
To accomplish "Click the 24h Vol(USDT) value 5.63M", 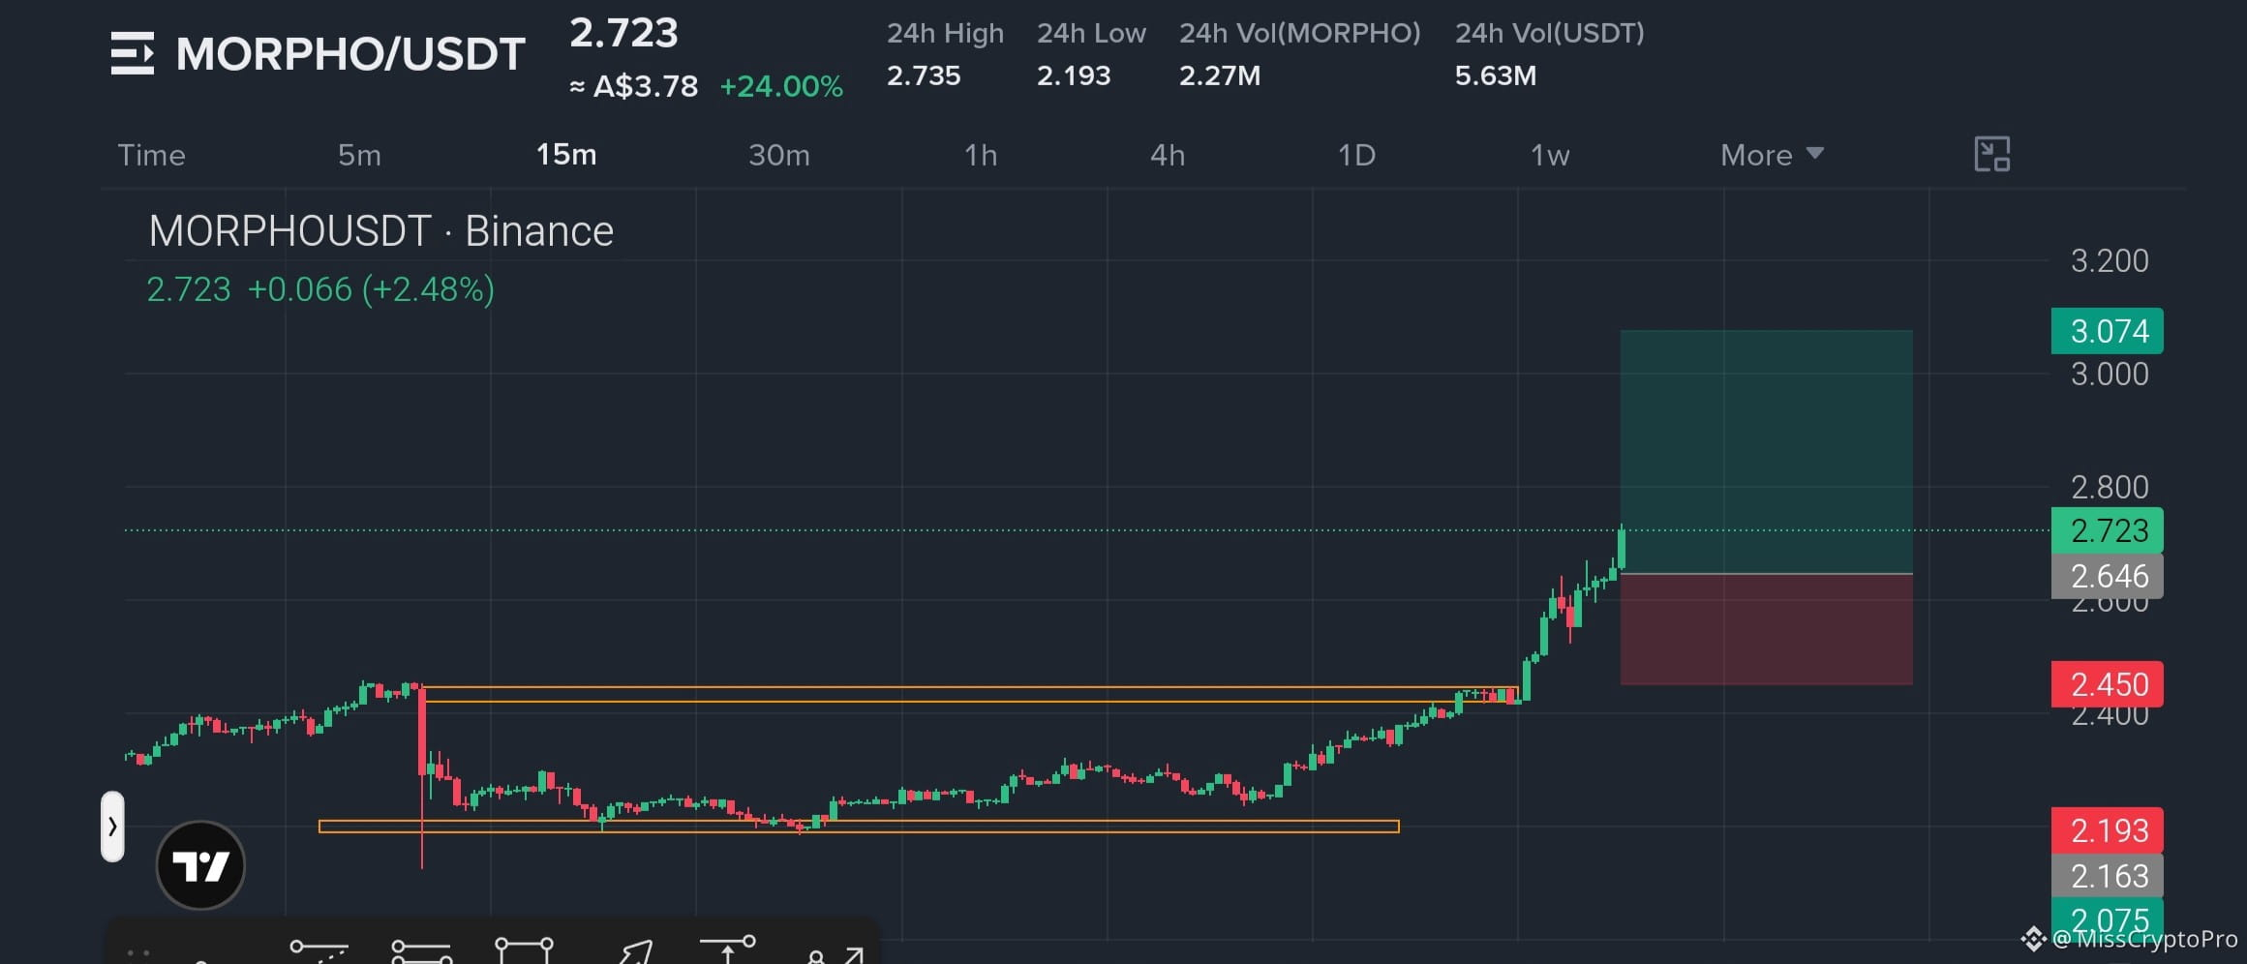I will pyautogui.click(x=1496, y=75).
